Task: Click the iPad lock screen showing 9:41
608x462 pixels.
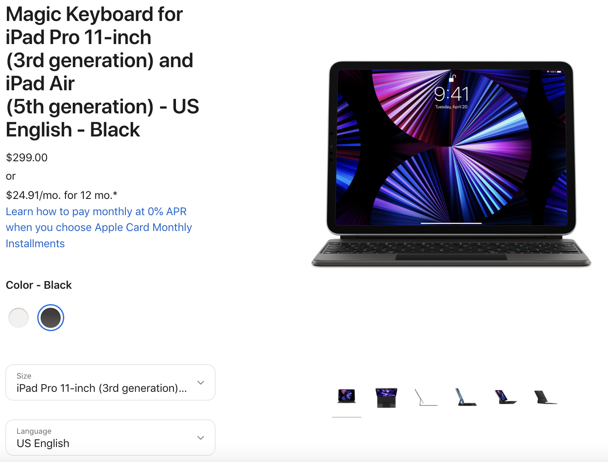Action: (451, 148)
